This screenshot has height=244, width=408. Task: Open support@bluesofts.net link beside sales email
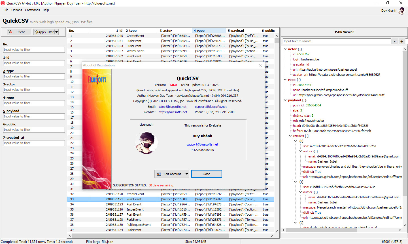[211, 107]
